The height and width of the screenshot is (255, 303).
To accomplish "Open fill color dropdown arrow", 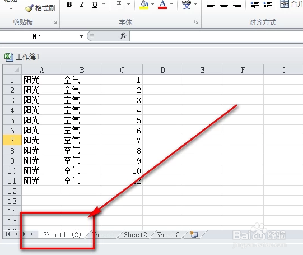I will pyautogui.click(x=152, y=4).
